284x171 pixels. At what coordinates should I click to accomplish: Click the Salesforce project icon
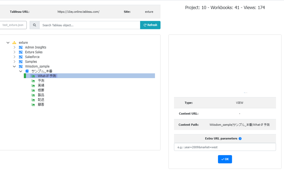(21, 57)
